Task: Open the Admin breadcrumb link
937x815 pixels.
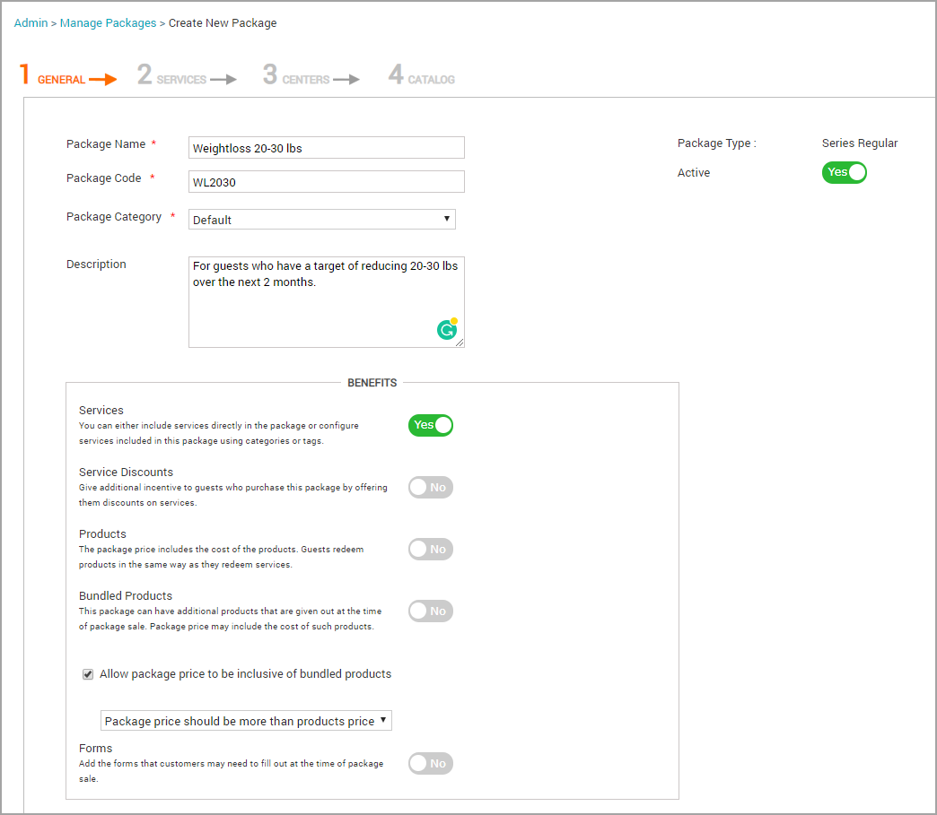Action: point(31,22)
